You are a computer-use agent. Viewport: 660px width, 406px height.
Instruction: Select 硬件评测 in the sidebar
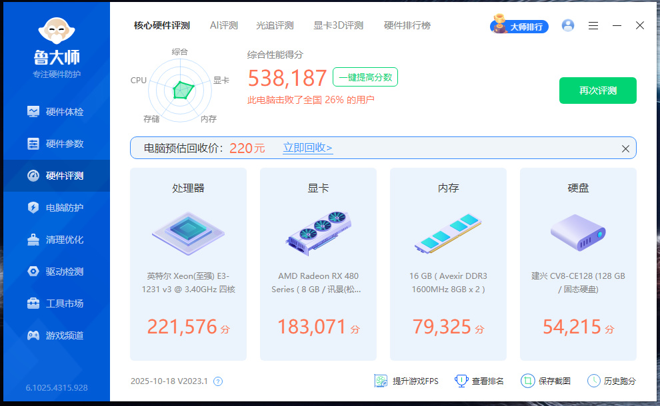point(55,176)
